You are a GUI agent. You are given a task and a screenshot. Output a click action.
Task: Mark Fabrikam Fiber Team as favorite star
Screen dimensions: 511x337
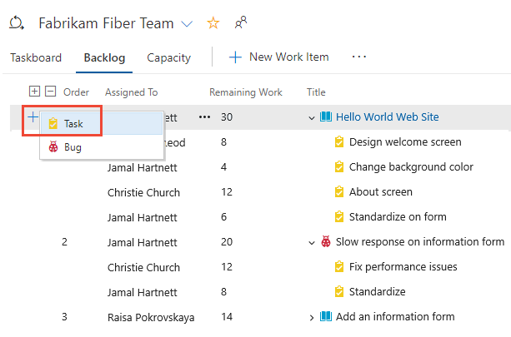[213, 23]
